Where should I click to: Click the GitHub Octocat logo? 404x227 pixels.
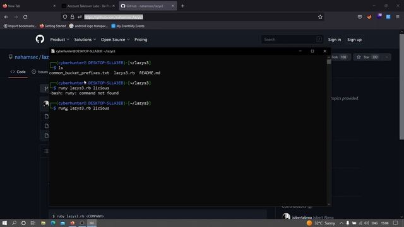pos(40,39)
